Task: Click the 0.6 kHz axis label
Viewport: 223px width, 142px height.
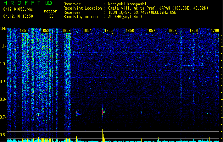Action: pyautogui.click(x=3, y=135)
